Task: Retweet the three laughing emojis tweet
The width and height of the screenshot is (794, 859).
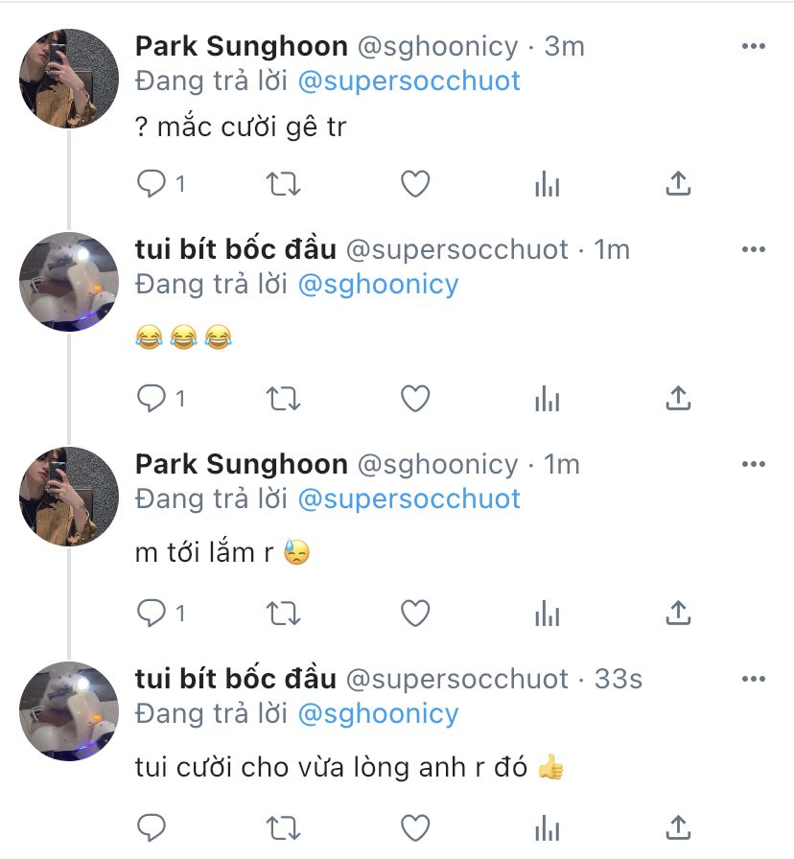Action: point(283,398)
